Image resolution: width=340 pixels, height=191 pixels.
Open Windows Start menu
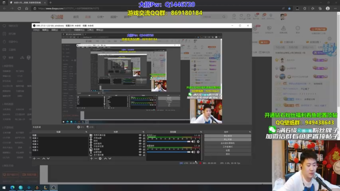(x=4, y=188)
